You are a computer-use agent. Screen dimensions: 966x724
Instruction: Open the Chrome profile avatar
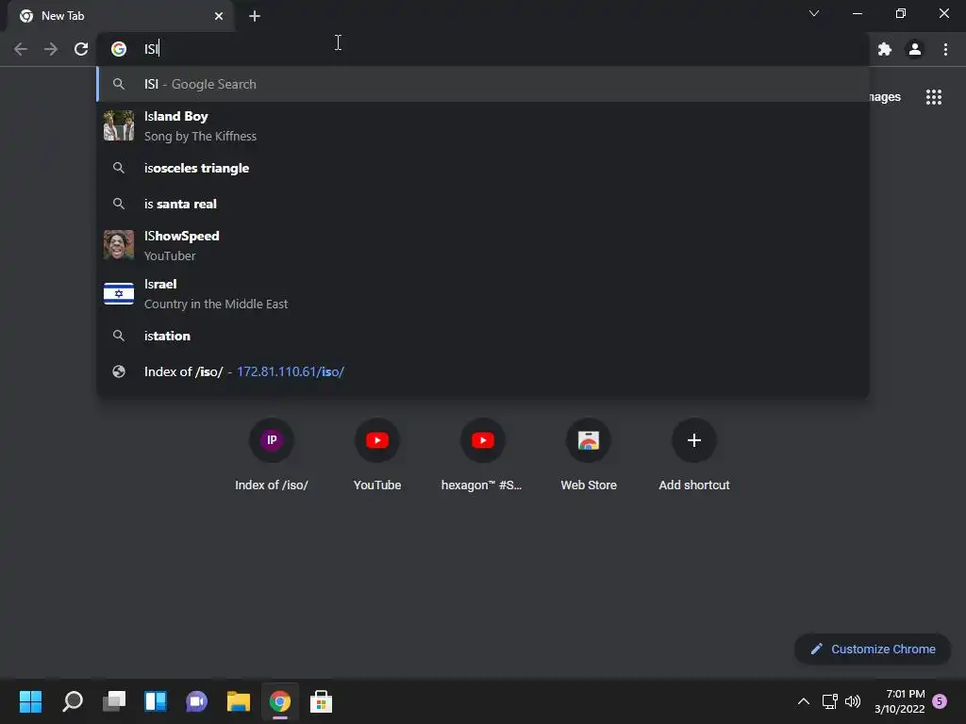915,49
